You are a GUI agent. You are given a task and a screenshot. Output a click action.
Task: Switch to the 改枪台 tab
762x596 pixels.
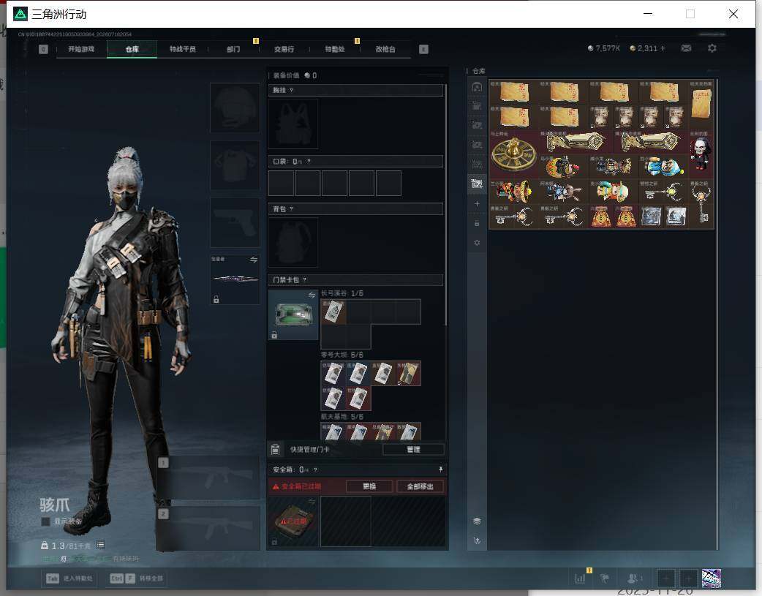coord(385,49)
